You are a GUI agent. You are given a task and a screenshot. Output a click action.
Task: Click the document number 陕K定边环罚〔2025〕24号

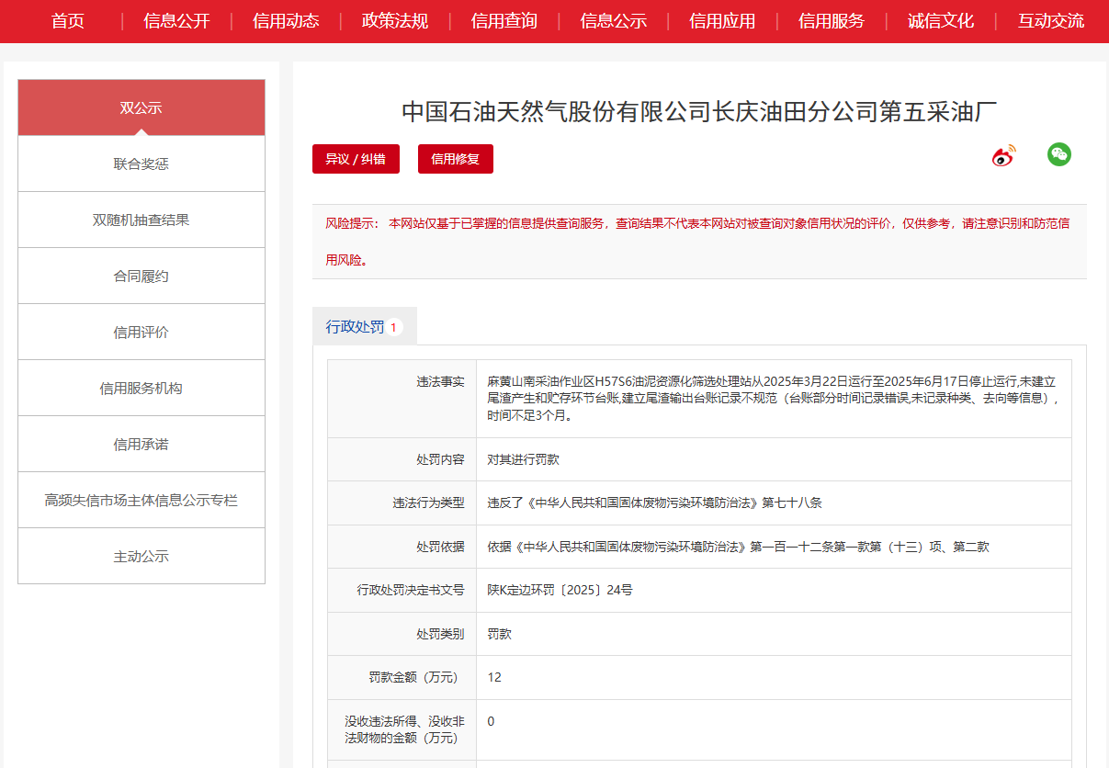pyautogui.click(x=560, y=590)
